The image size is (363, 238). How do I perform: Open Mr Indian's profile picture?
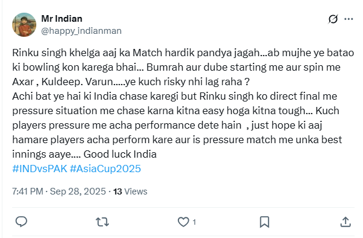click(24, 25)
